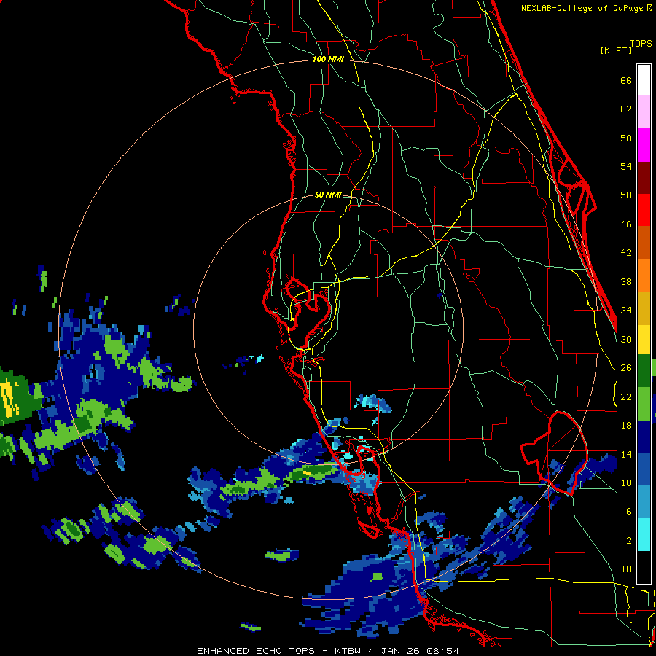Click the light pink legend swatch
This screenshot has height=656, width=656.
click(644, 112)
